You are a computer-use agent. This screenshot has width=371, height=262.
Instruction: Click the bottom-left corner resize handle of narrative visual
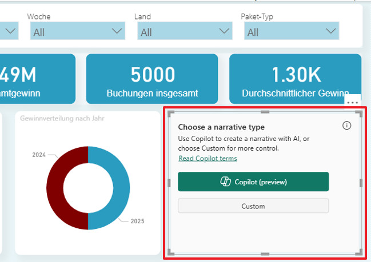170,252
